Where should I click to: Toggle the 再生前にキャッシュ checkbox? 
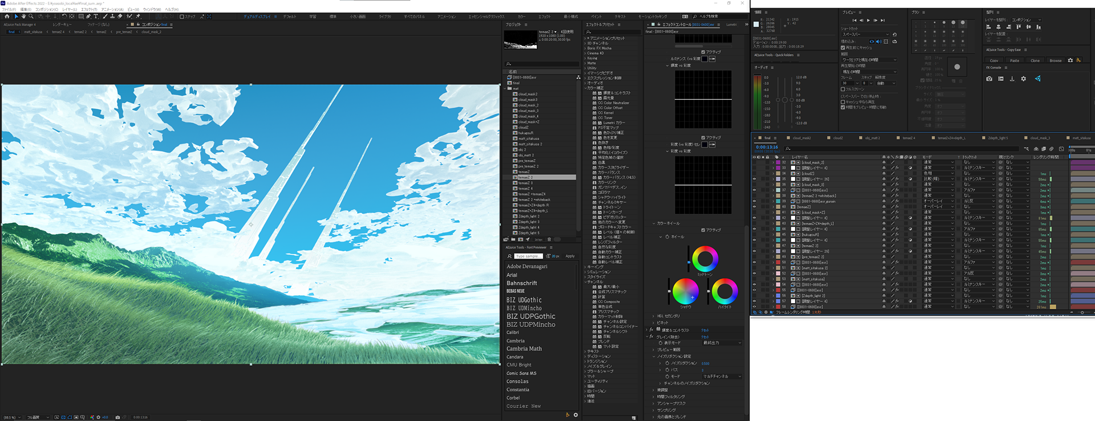843,48
